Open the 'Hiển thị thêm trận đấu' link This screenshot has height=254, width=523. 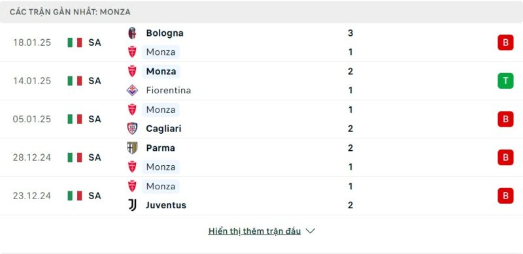pyautogui.click(x=254, y=231)
